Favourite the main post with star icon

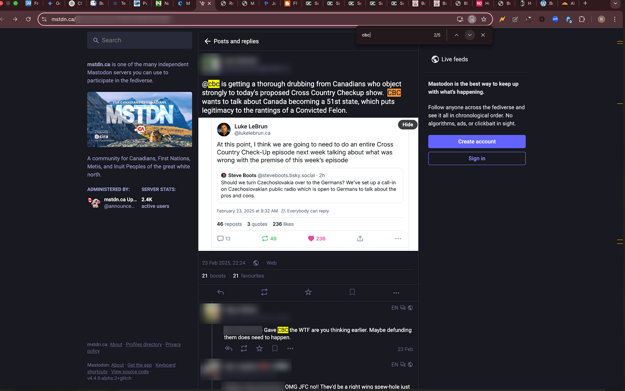point(308,292)
